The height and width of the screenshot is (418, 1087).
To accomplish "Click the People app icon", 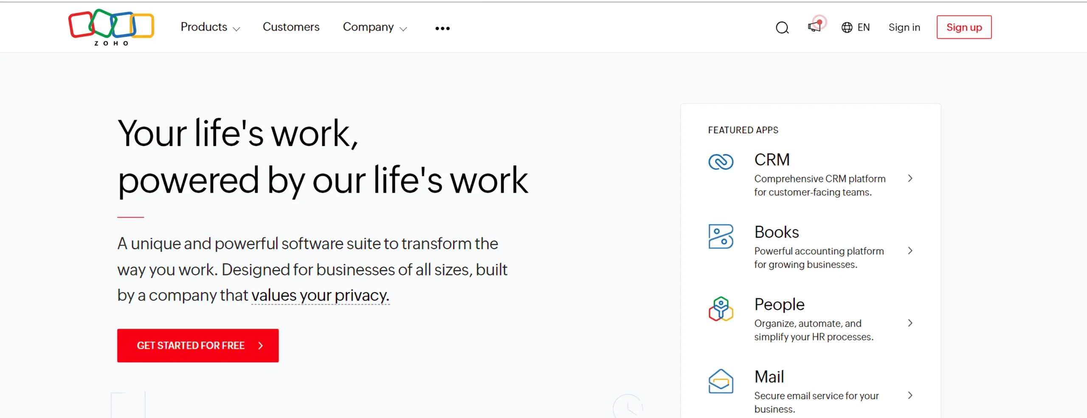I will pos(721,309).
